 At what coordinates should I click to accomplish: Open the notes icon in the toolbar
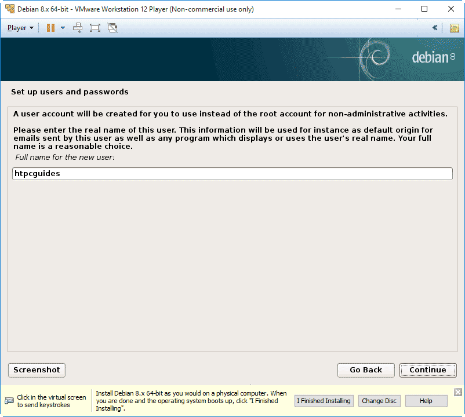click(x=454, y=28)
